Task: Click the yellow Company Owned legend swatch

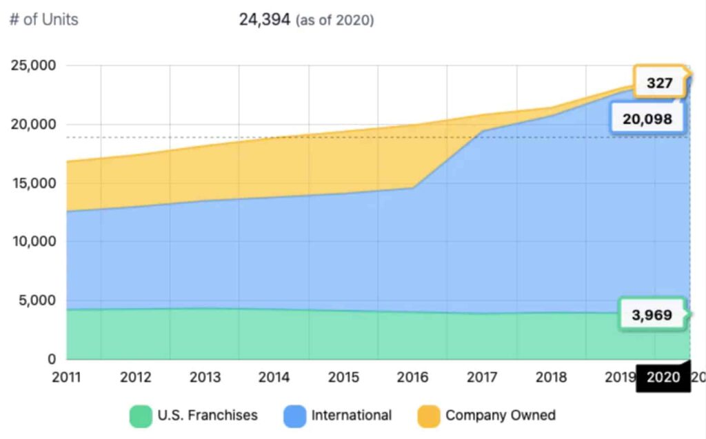Action: pos(428,416)
